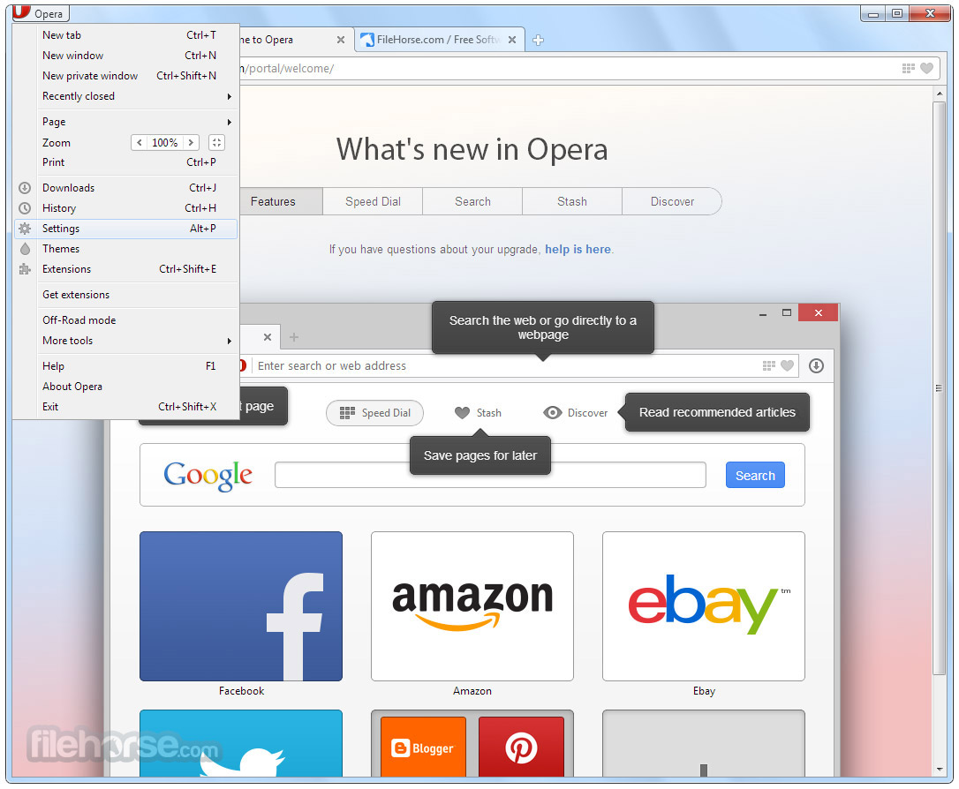Screen dimensions: 959x789
Task: Click the Google search input box
Action: (x=490, y=475)
